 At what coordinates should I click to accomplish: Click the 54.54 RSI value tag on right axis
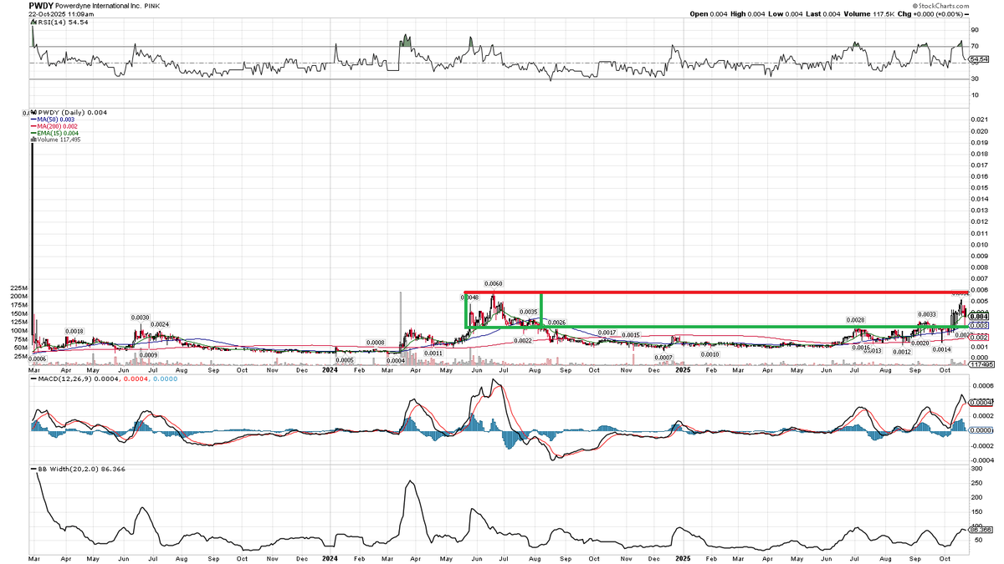click(x=980, y=60)
